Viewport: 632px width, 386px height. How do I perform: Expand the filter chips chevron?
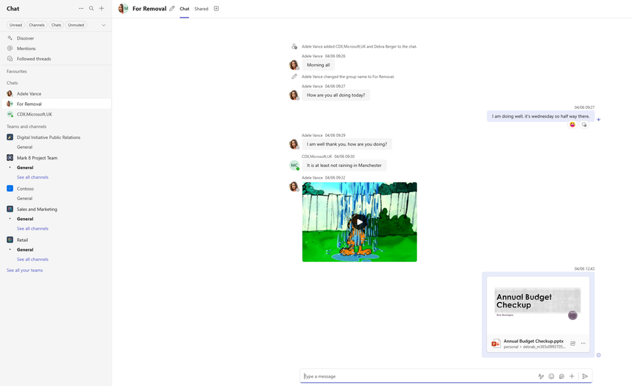[104, 25]
